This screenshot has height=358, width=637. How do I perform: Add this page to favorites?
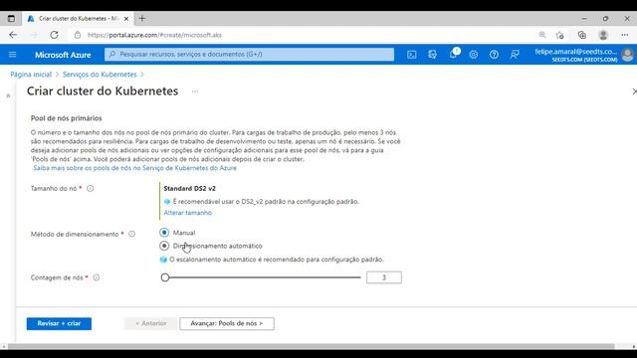click(x=559, y=35)
